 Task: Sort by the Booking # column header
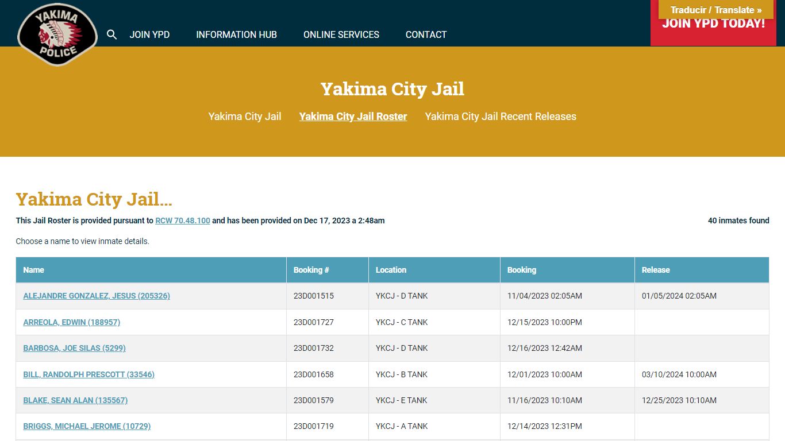pos(328,270)
